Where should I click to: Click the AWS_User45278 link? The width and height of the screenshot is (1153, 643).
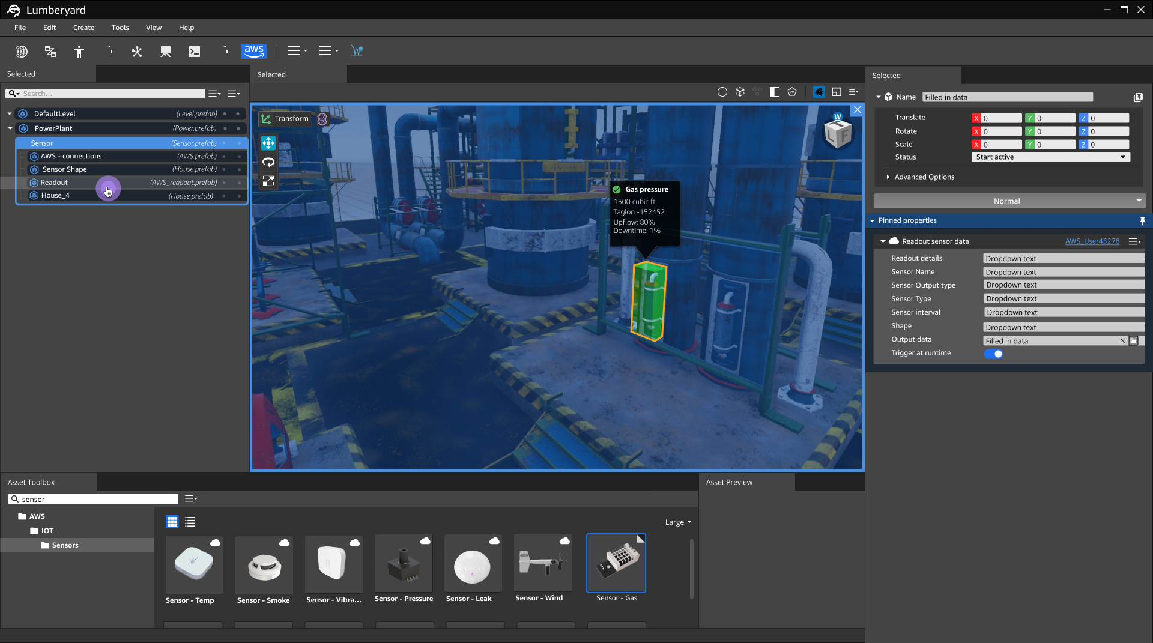coord(1092,241)
